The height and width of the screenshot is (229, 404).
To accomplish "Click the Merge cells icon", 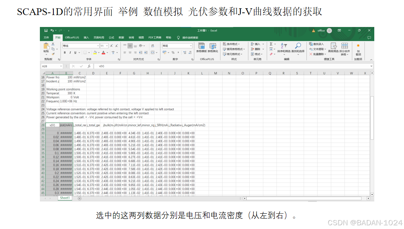I will [152, 52].
